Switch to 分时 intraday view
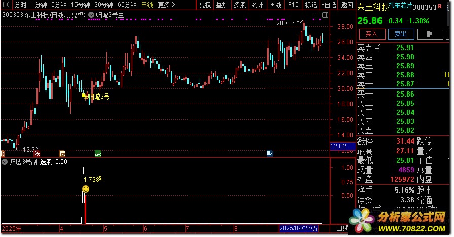 pyautogui.click(x=20, y=5)
